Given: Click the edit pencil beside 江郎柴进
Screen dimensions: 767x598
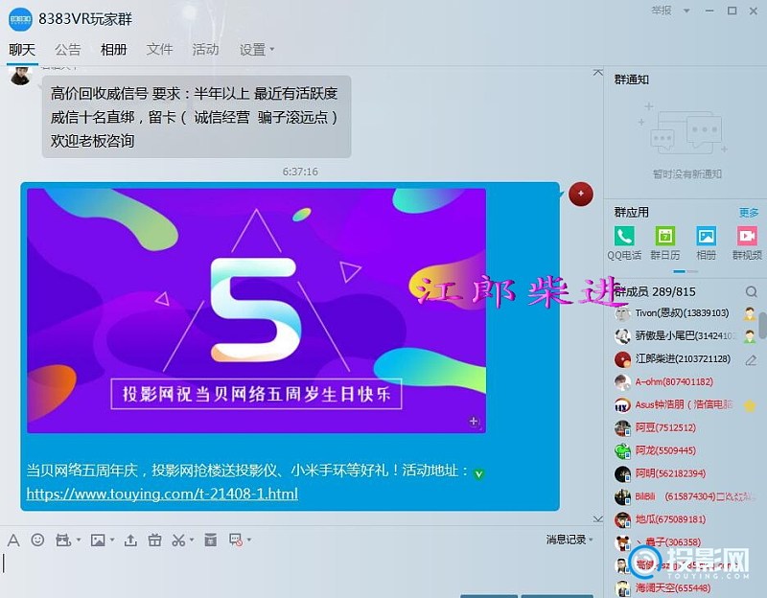Looking at the screenshot, I should [x=751, y=360].
